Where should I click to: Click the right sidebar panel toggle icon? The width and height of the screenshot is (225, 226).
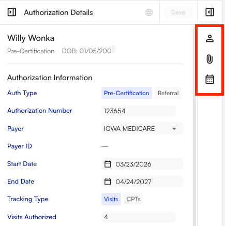[x=209, y=12]
